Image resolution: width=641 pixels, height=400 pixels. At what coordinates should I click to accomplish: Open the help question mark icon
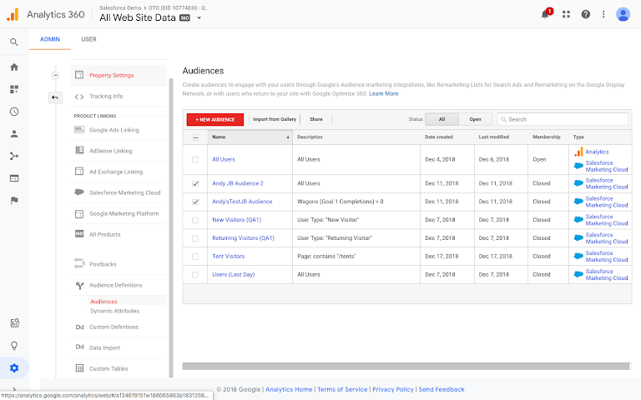click(x=586, y=14)
